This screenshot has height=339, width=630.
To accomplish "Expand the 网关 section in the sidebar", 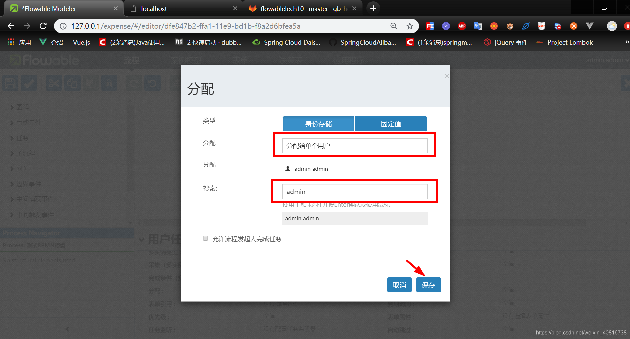I will coord(22,168).
